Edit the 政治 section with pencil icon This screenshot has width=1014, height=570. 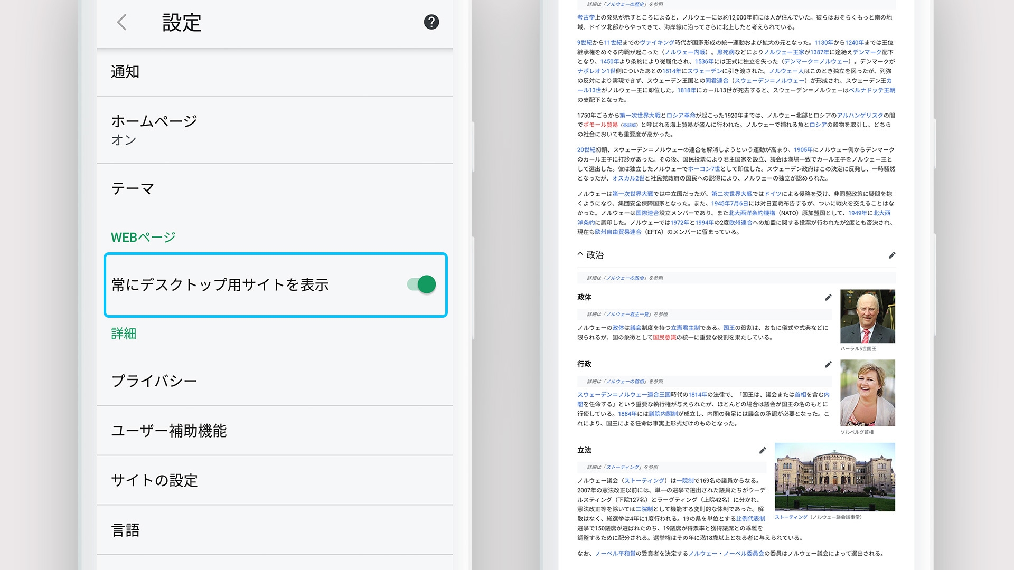coord(892,255)
